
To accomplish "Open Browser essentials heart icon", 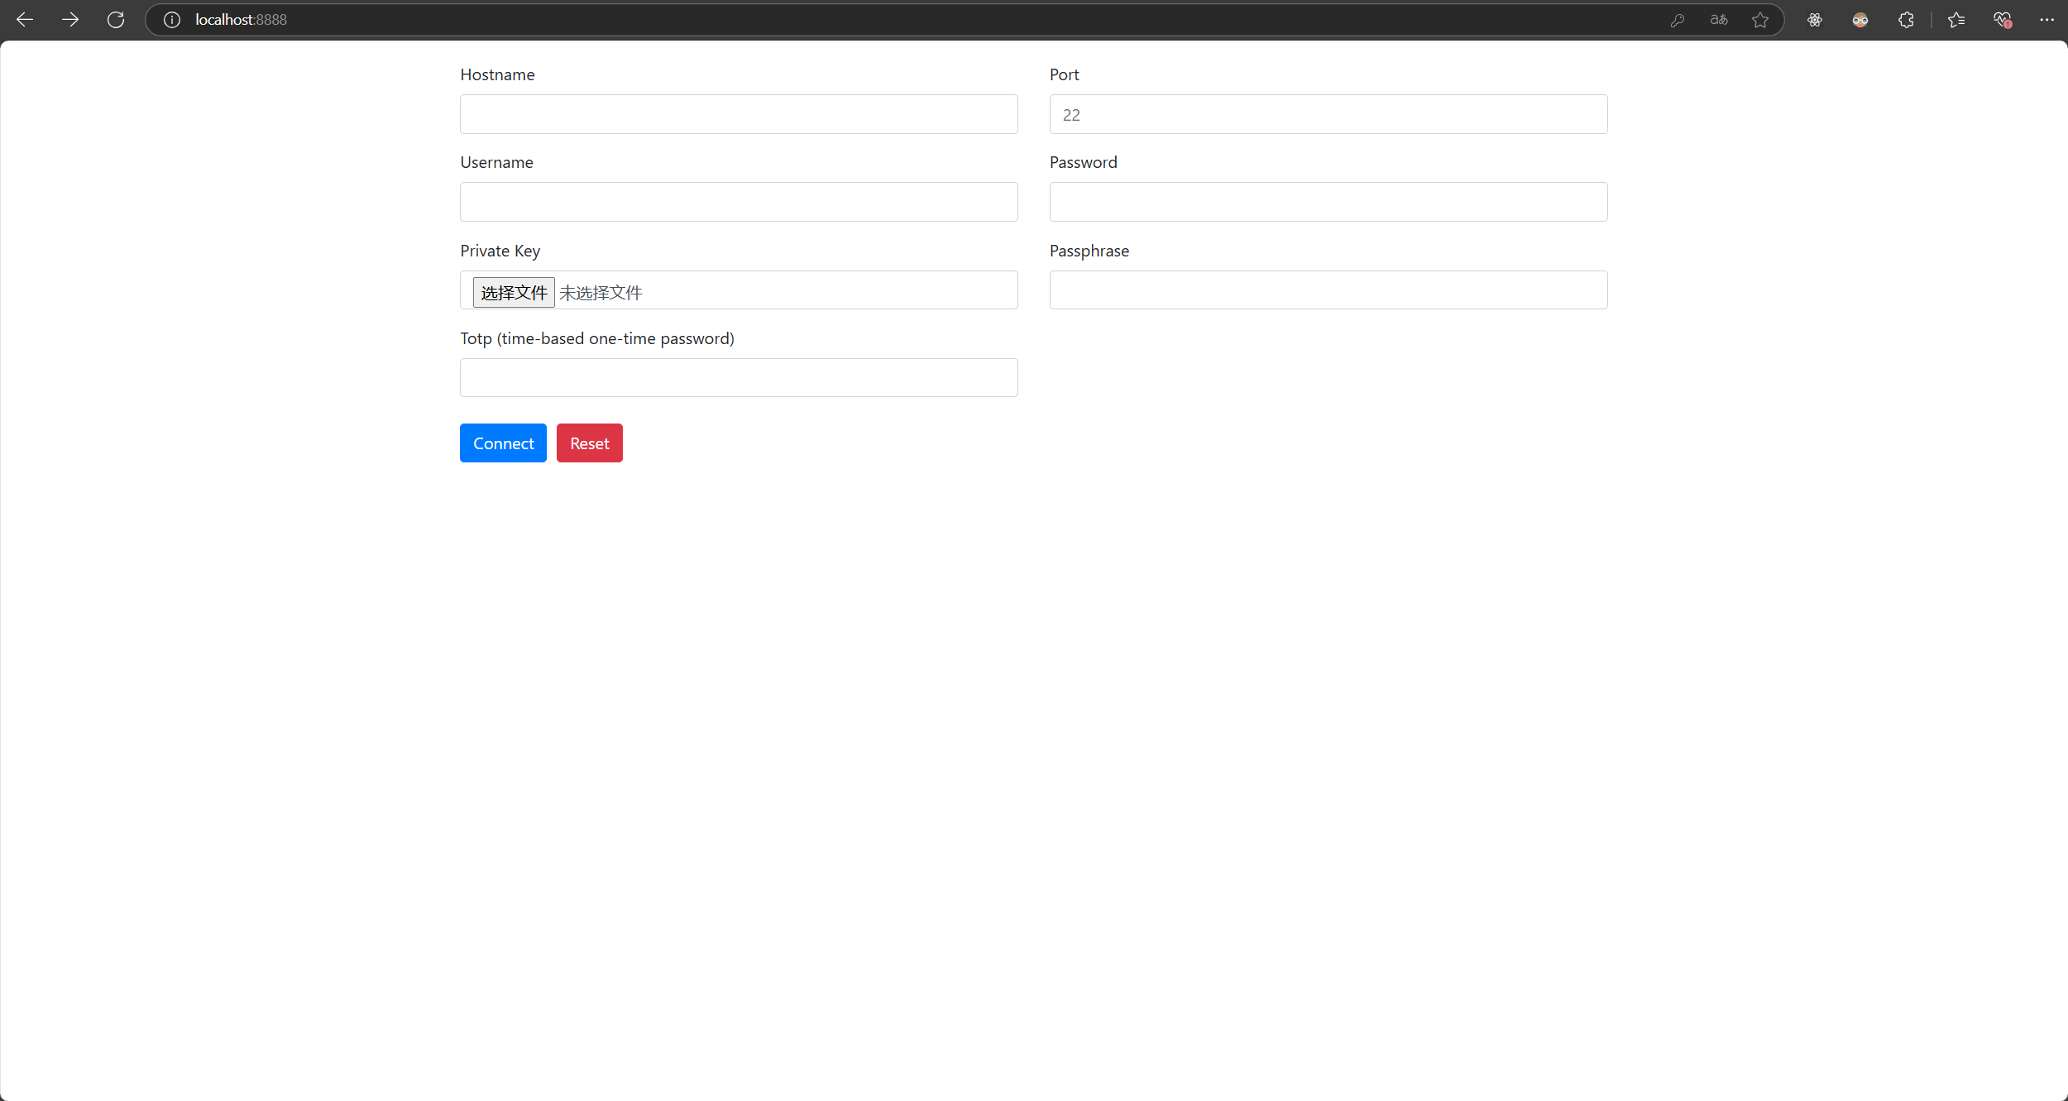I will point(2002,19).
